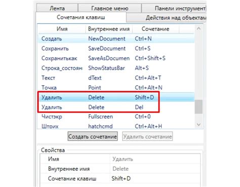Sort by the Имя column header
The width and height of the screenshot is (240, 187).
point(62,29)
